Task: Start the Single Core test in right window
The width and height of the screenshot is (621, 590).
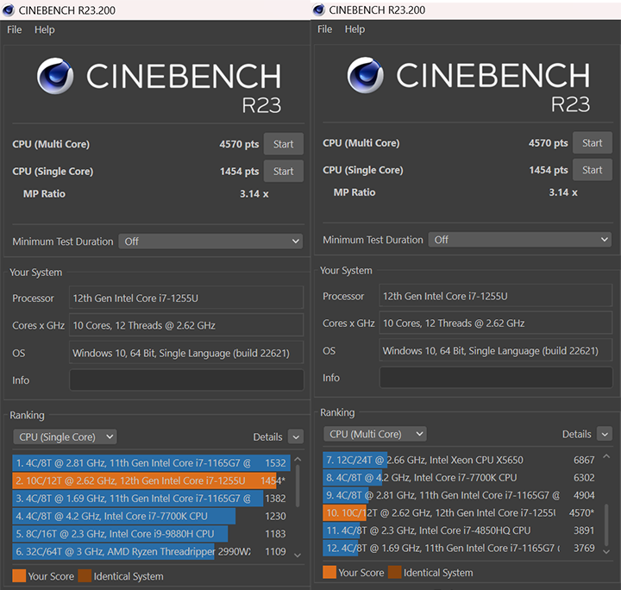Action: point(592,170)
